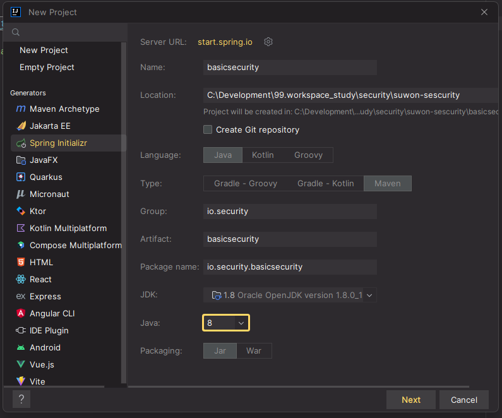502x418 pixels.
Task: Select Empty Project in sidebar
Action: (x=47, y=67)
